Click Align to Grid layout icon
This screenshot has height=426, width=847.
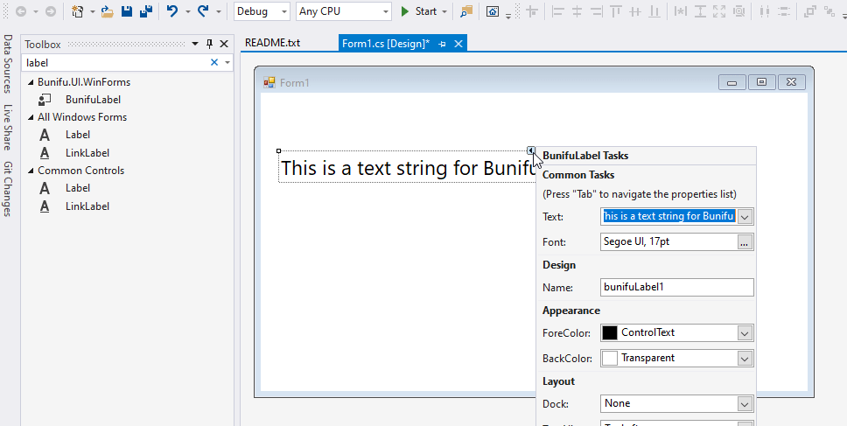pyautogui.click(x=532, y=11)
